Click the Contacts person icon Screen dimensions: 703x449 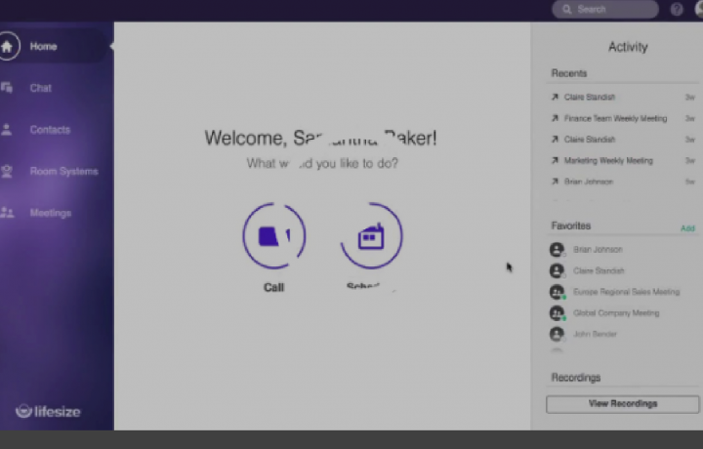pyautogui.click(x=7, y=130)
